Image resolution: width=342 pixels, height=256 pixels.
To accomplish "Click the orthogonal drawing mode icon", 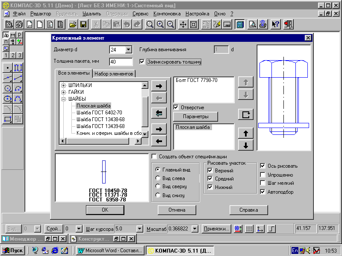I will [271, 229].
